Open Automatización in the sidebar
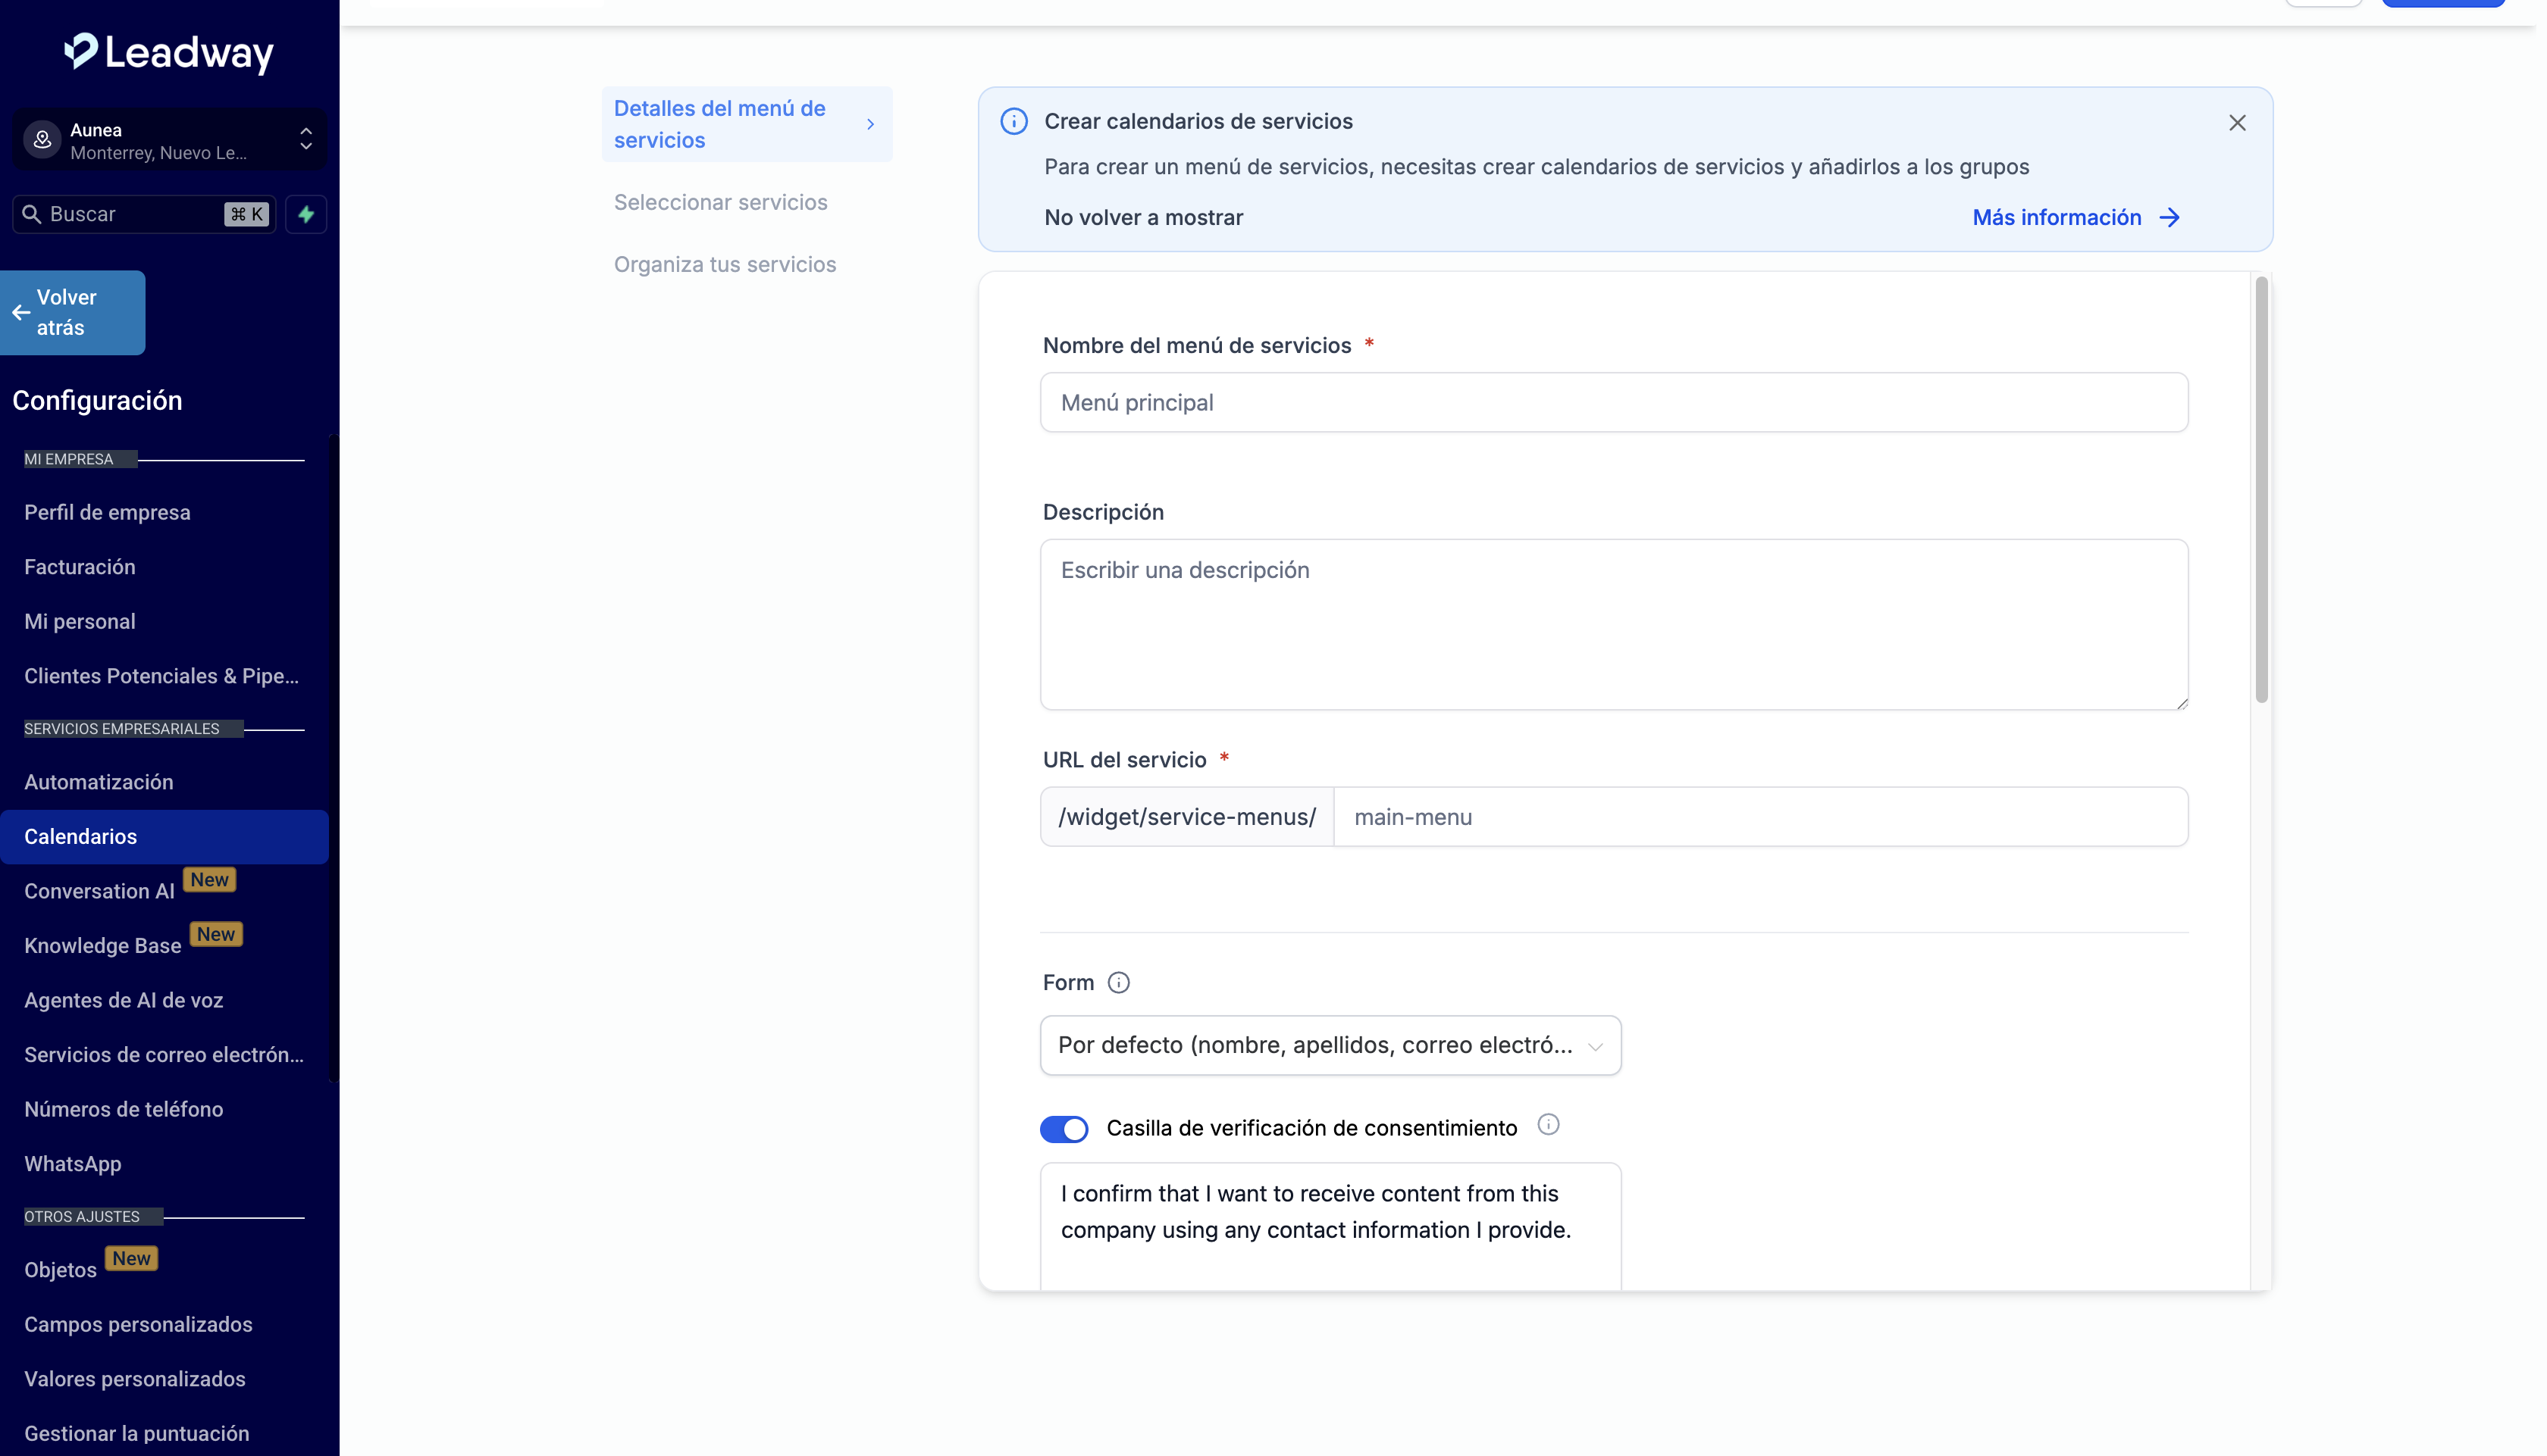The width and height of the screenshot is (2547, 1456). tap(98, 782)
